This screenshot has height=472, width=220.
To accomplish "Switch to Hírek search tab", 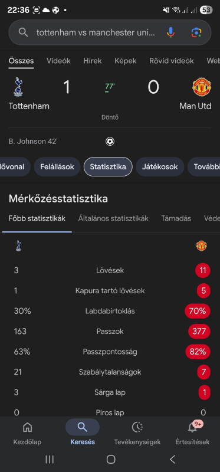I will [93, 61].
